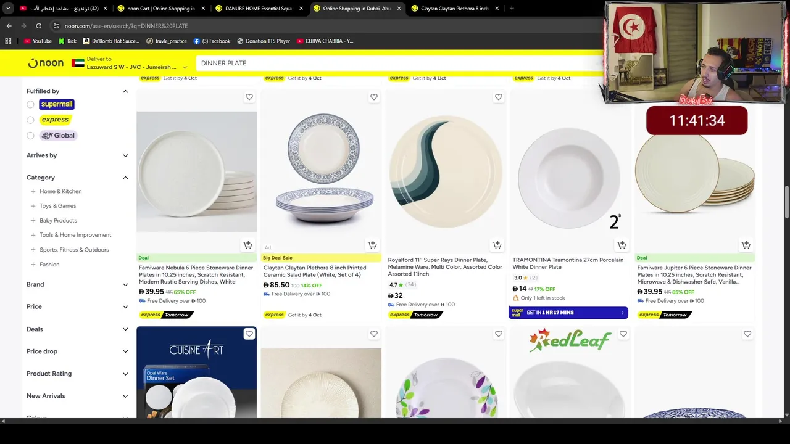The height and width of the screenshot is (444, 790).
Task: Click the Get in 1 hr 17 mins banner
Action: click(568, 313)
